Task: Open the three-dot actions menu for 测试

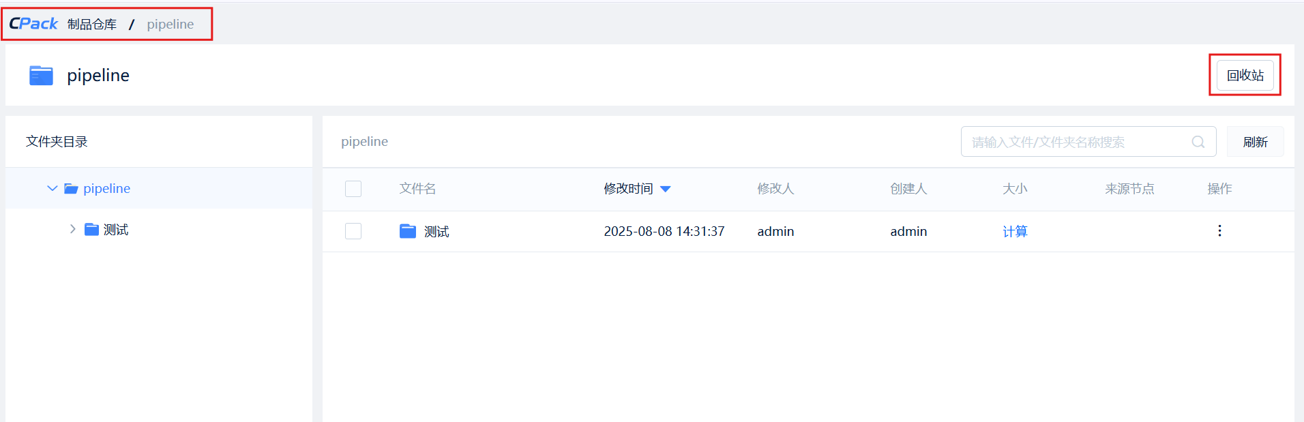Action: [1219, 231]
